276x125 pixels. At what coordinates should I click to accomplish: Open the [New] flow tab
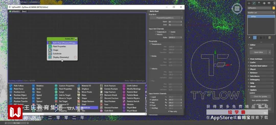pos(24,11)
